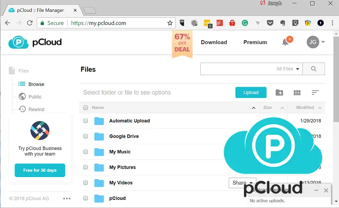Click the search magnifier button
339x208 pixels.
314,69
